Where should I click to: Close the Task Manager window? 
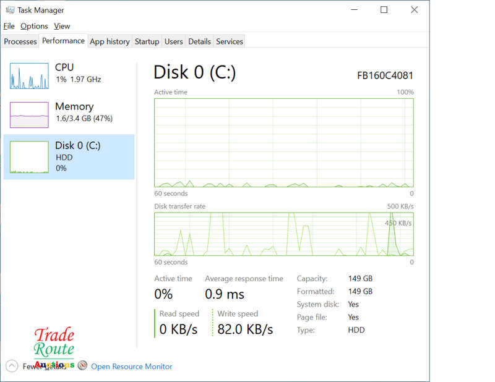[x=414, y=10]
